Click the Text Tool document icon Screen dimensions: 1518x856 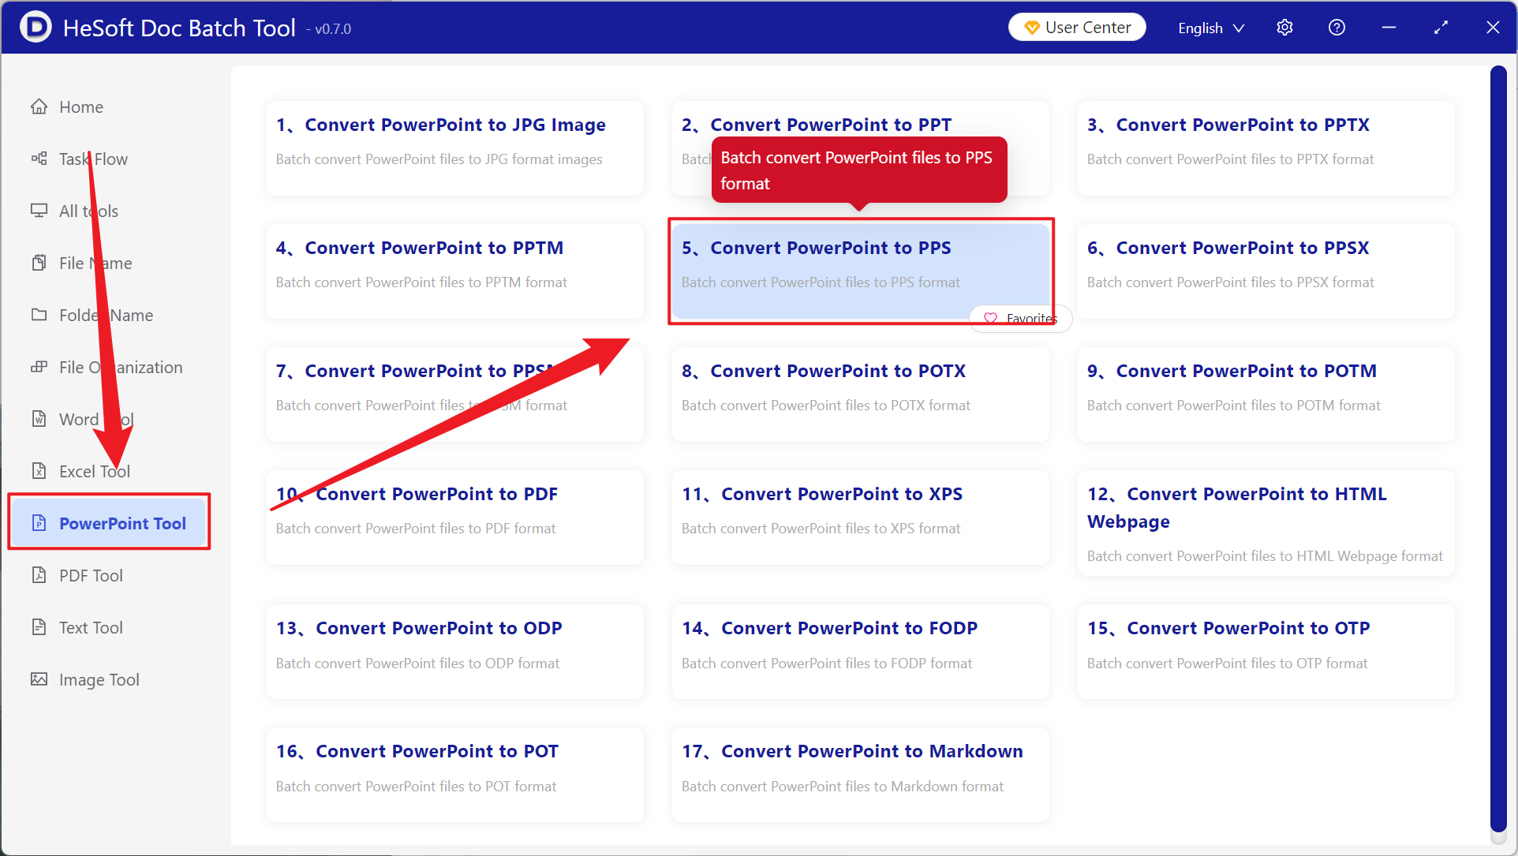(x=39, y=627)
